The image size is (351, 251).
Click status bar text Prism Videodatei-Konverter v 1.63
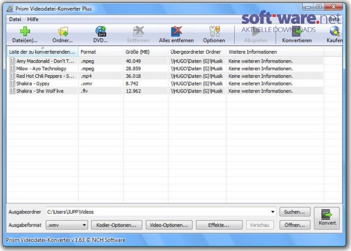pos(45,240)
